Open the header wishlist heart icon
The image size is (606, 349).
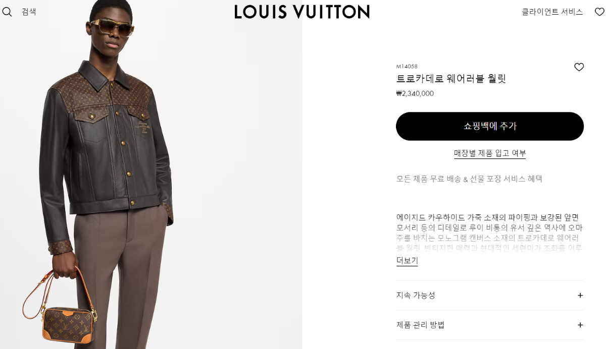599,12
